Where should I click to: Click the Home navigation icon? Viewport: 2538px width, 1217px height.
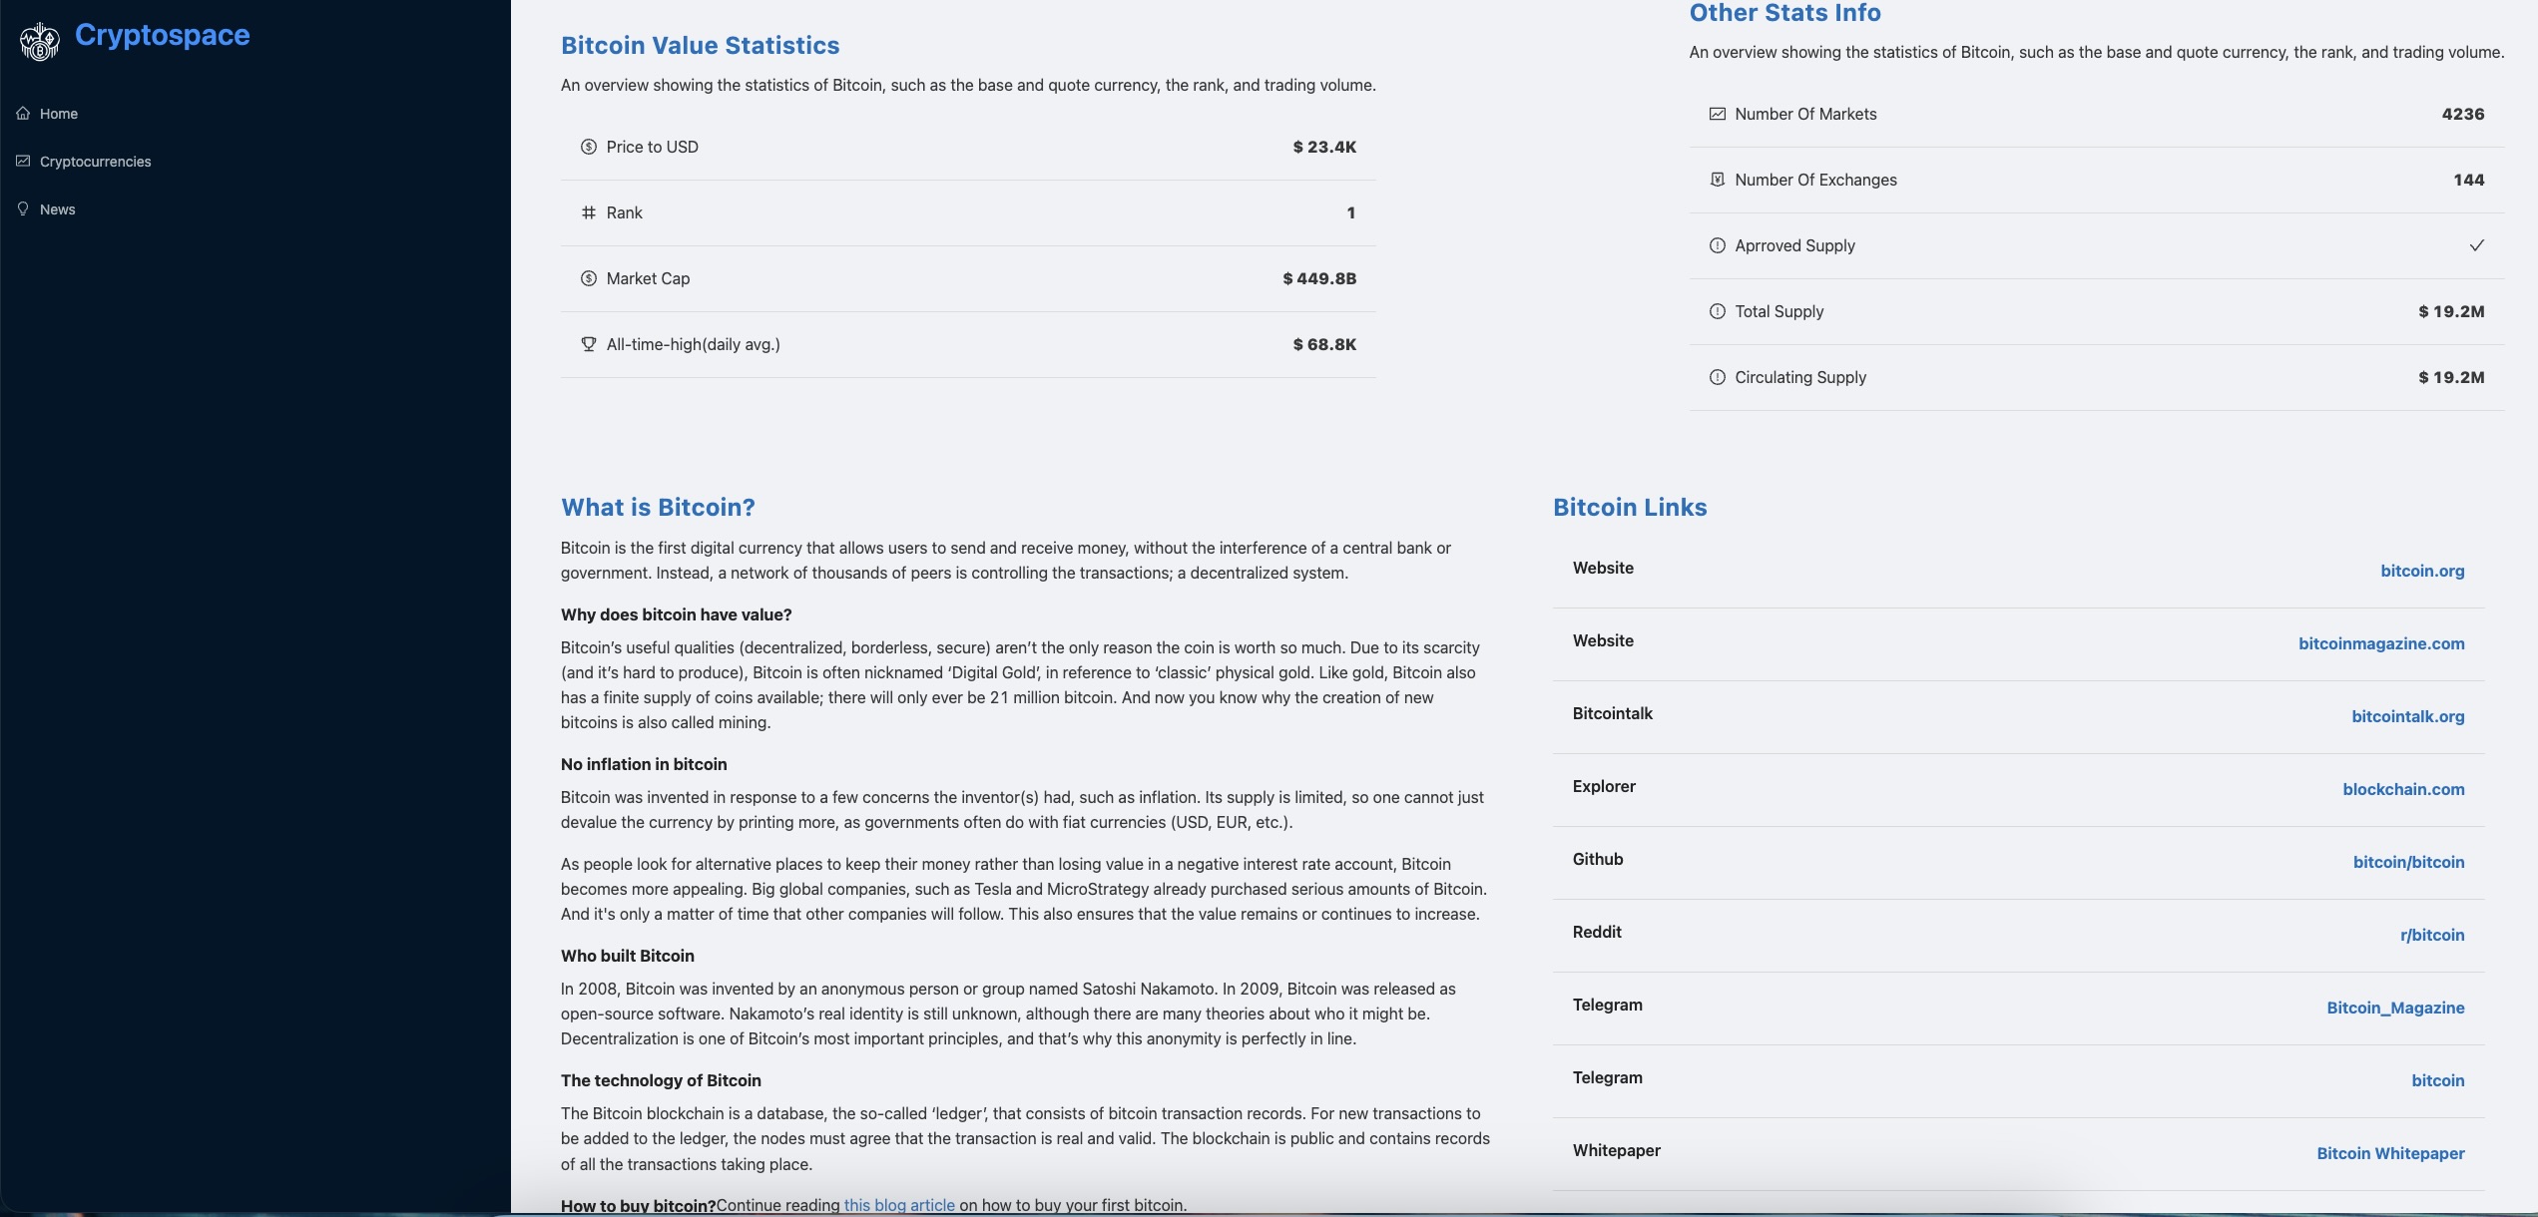point(23,114)
